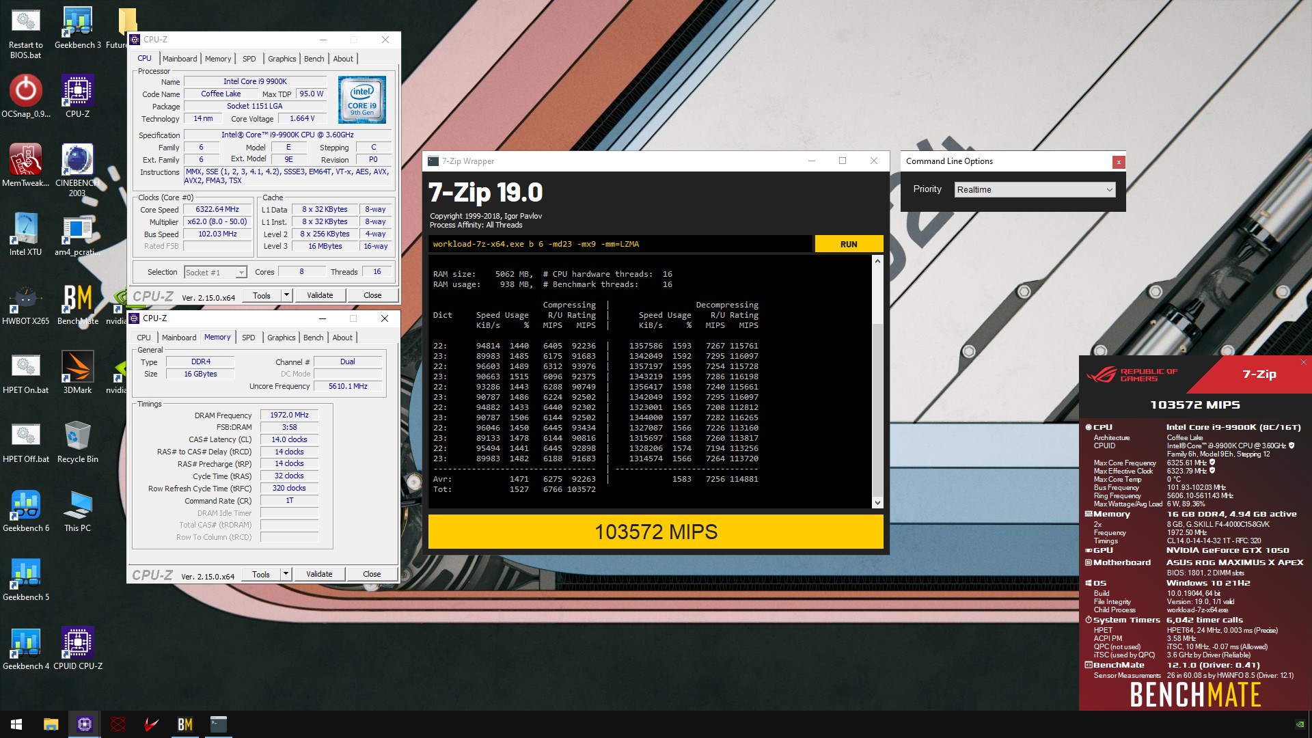Viewport: 1312px width, 738px height.
Task: Open Priority Realtime dropdown
Action: (x=1035, y=189)
